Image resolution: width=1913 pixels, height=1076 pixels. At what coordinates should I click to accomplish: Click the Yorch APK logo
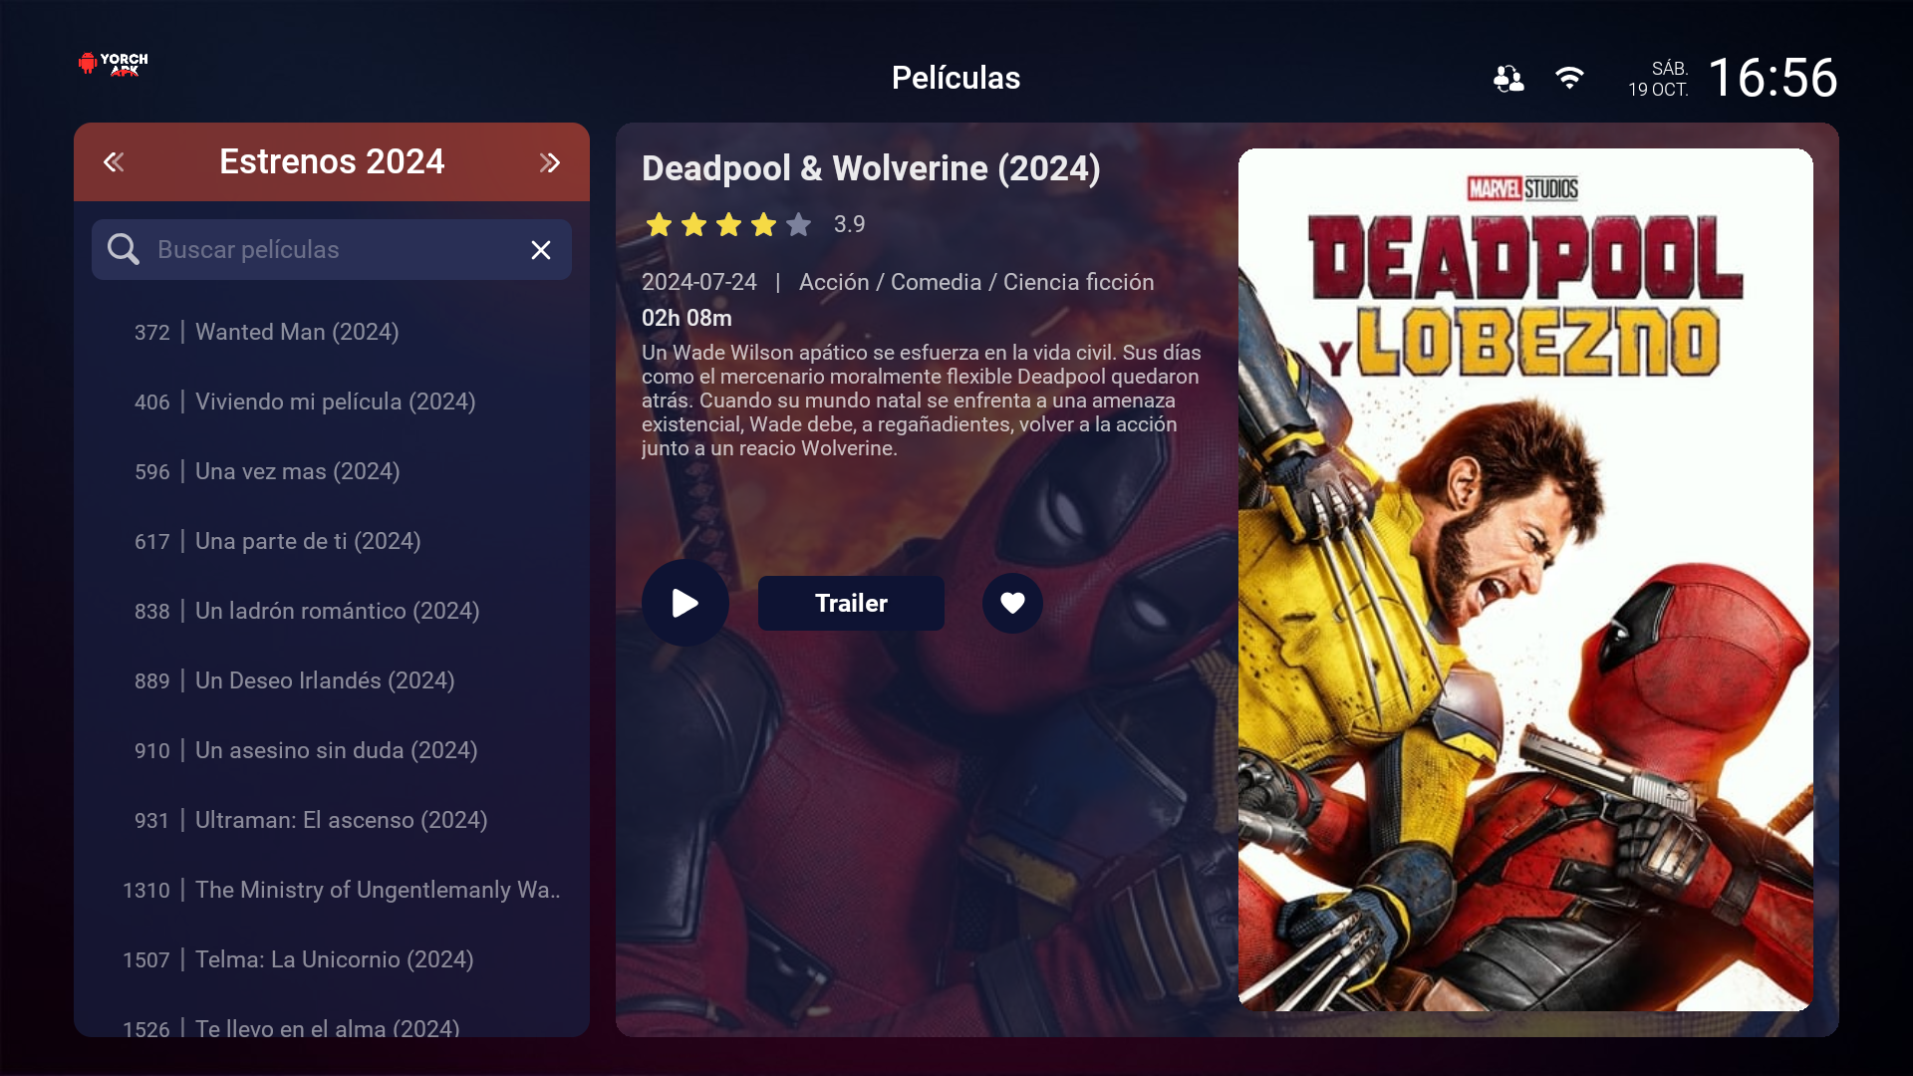pyautogui.click(x=114, y=64)
